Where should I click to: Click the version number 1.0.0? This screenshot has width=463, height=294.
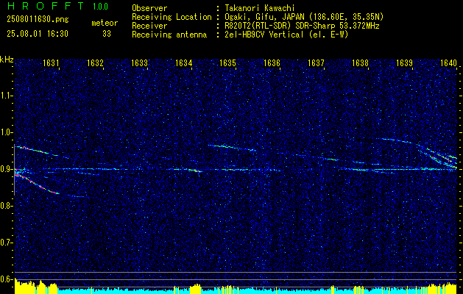[x=100, y=7]
